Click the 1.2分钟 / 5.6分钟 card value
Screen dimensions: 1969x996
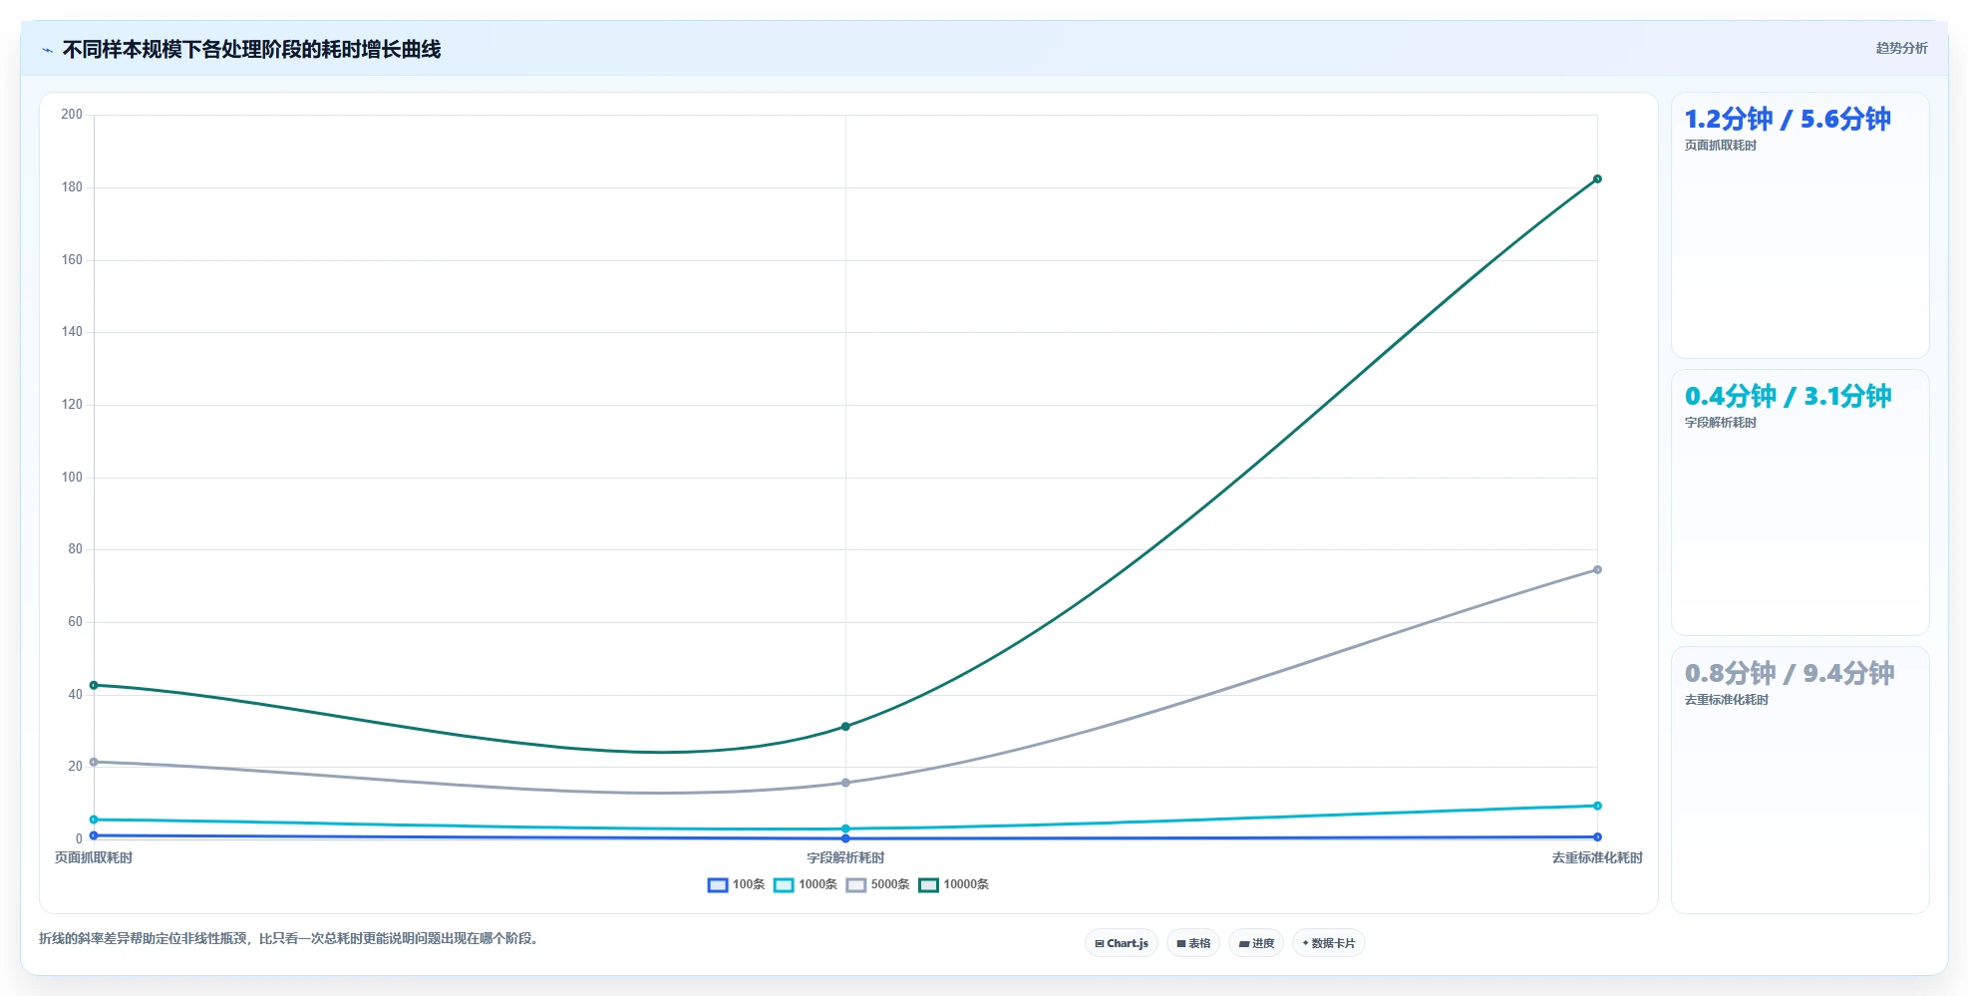1788,120
